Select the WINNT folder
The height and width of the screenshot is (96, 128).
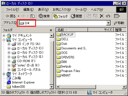pos(64,75)
